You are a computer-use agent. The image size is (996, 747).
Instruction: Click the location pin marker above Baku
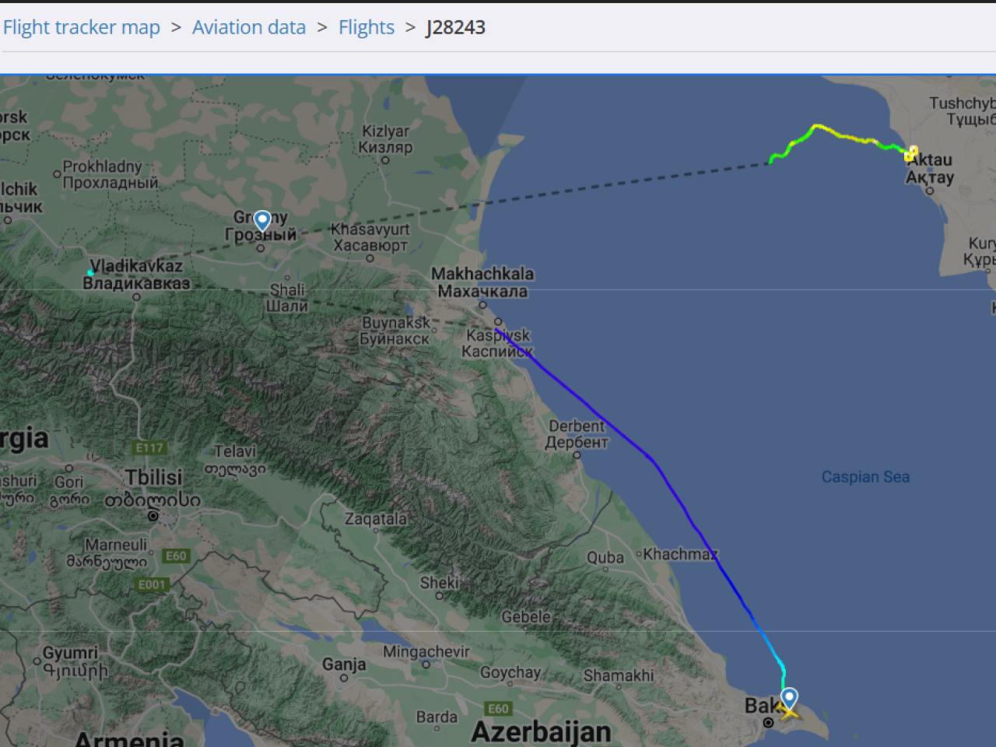coord(789,697)
